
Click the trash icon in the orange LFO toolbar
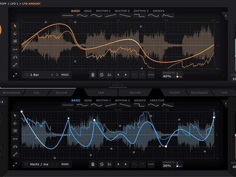point(93,75)
